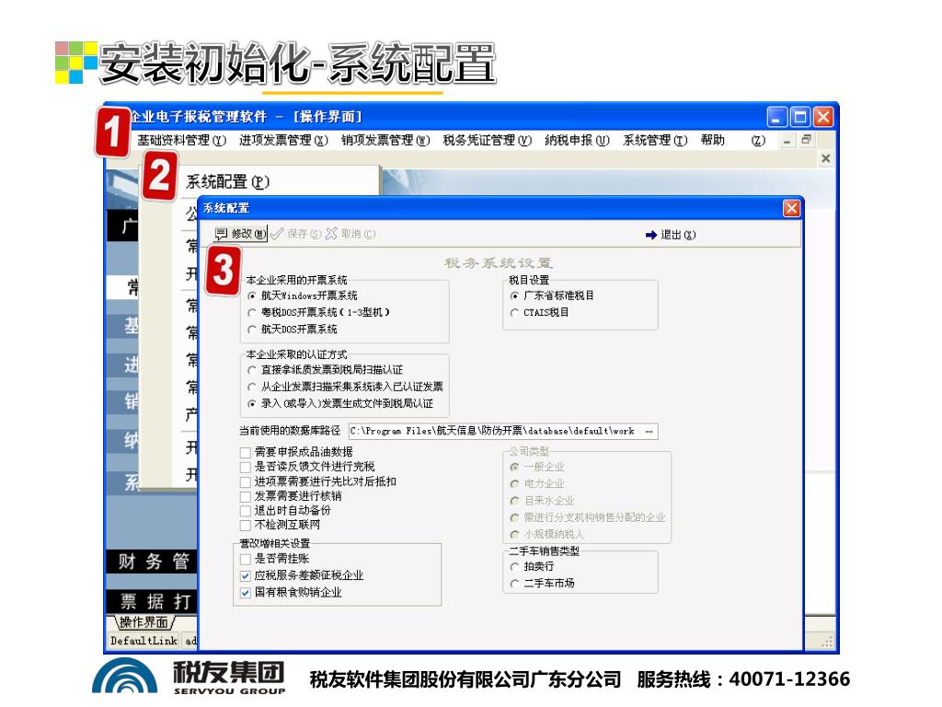Image resolution: width=942 pixels, height=707 pixels.
Task: Close the main application window
Action: [x=823, y=117]
